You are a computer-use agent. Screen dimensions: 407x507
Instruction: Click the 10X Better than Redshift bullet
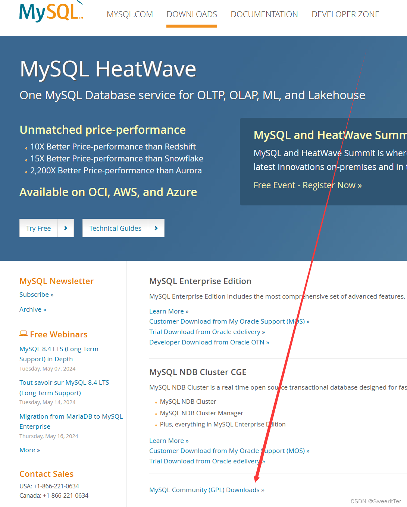(x=113, y=147)
